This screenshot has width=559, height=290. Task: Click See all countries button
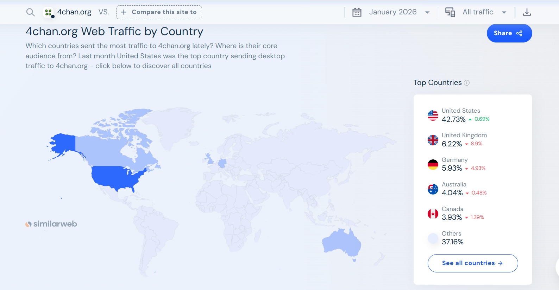[473, 263]
